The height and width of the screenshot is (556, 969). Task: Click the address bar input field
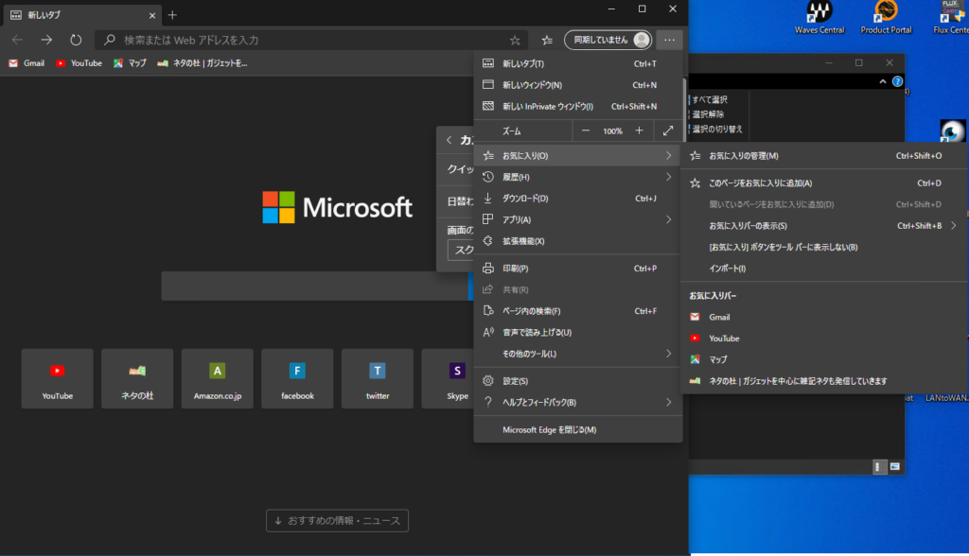[309, 40]
